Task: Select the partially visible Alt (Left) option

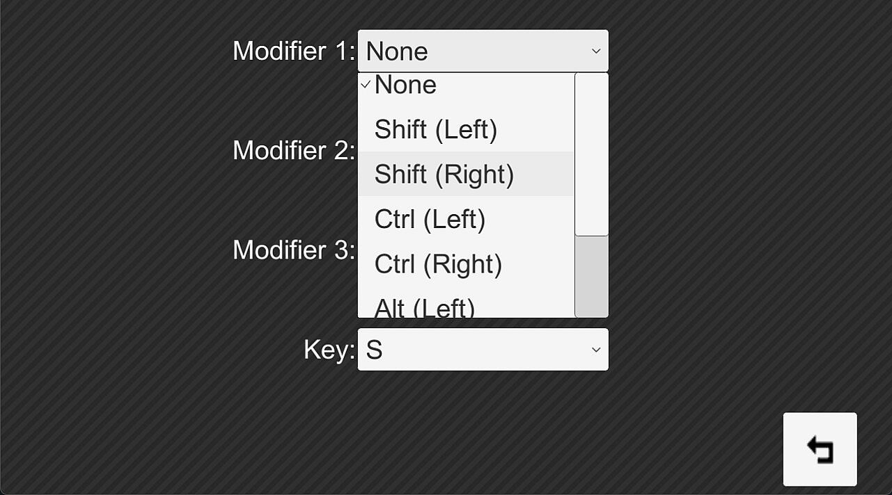Action: coord(424,307)
